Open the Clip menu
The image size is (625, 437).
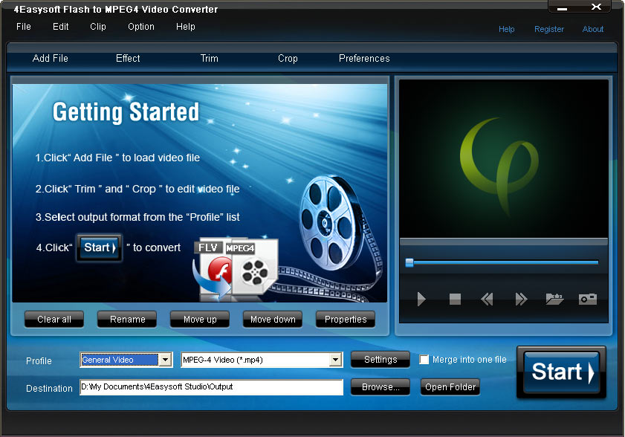98,27
